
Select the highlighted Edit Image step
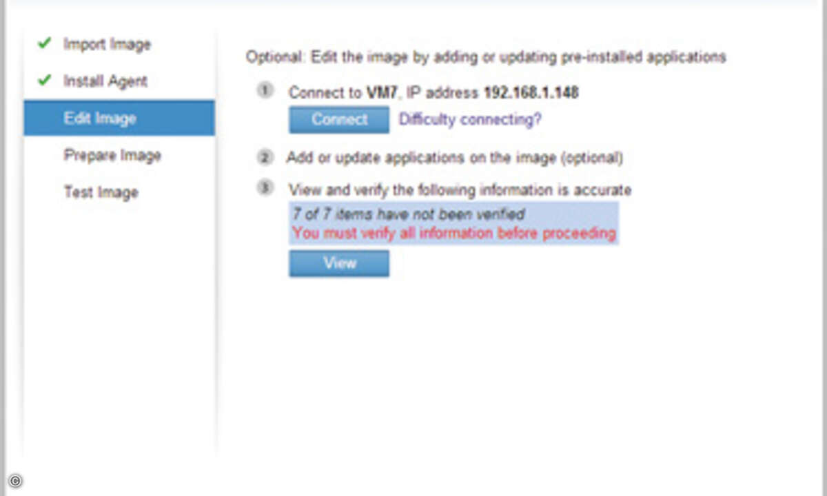click(119, 118)
